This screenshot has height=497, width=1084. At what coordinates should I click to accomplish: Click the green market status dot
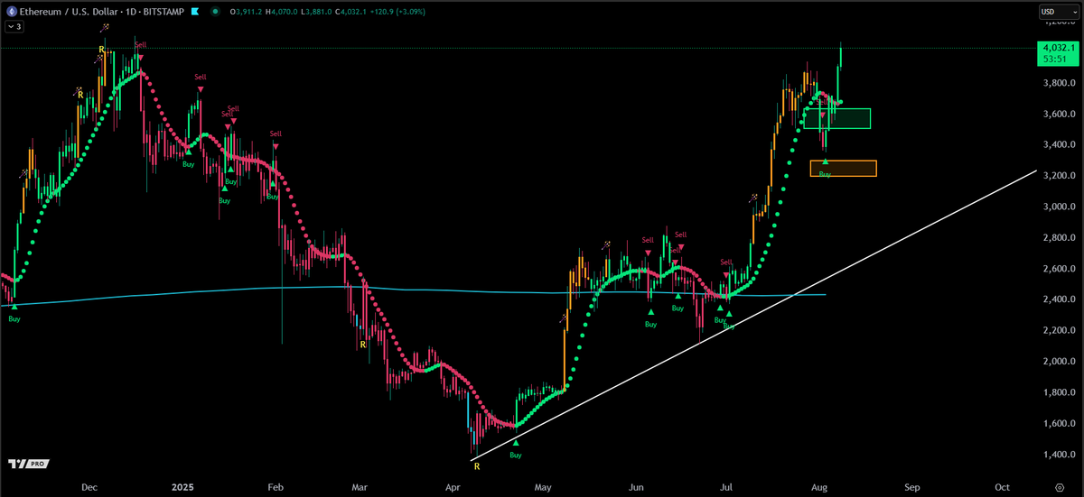213,12
